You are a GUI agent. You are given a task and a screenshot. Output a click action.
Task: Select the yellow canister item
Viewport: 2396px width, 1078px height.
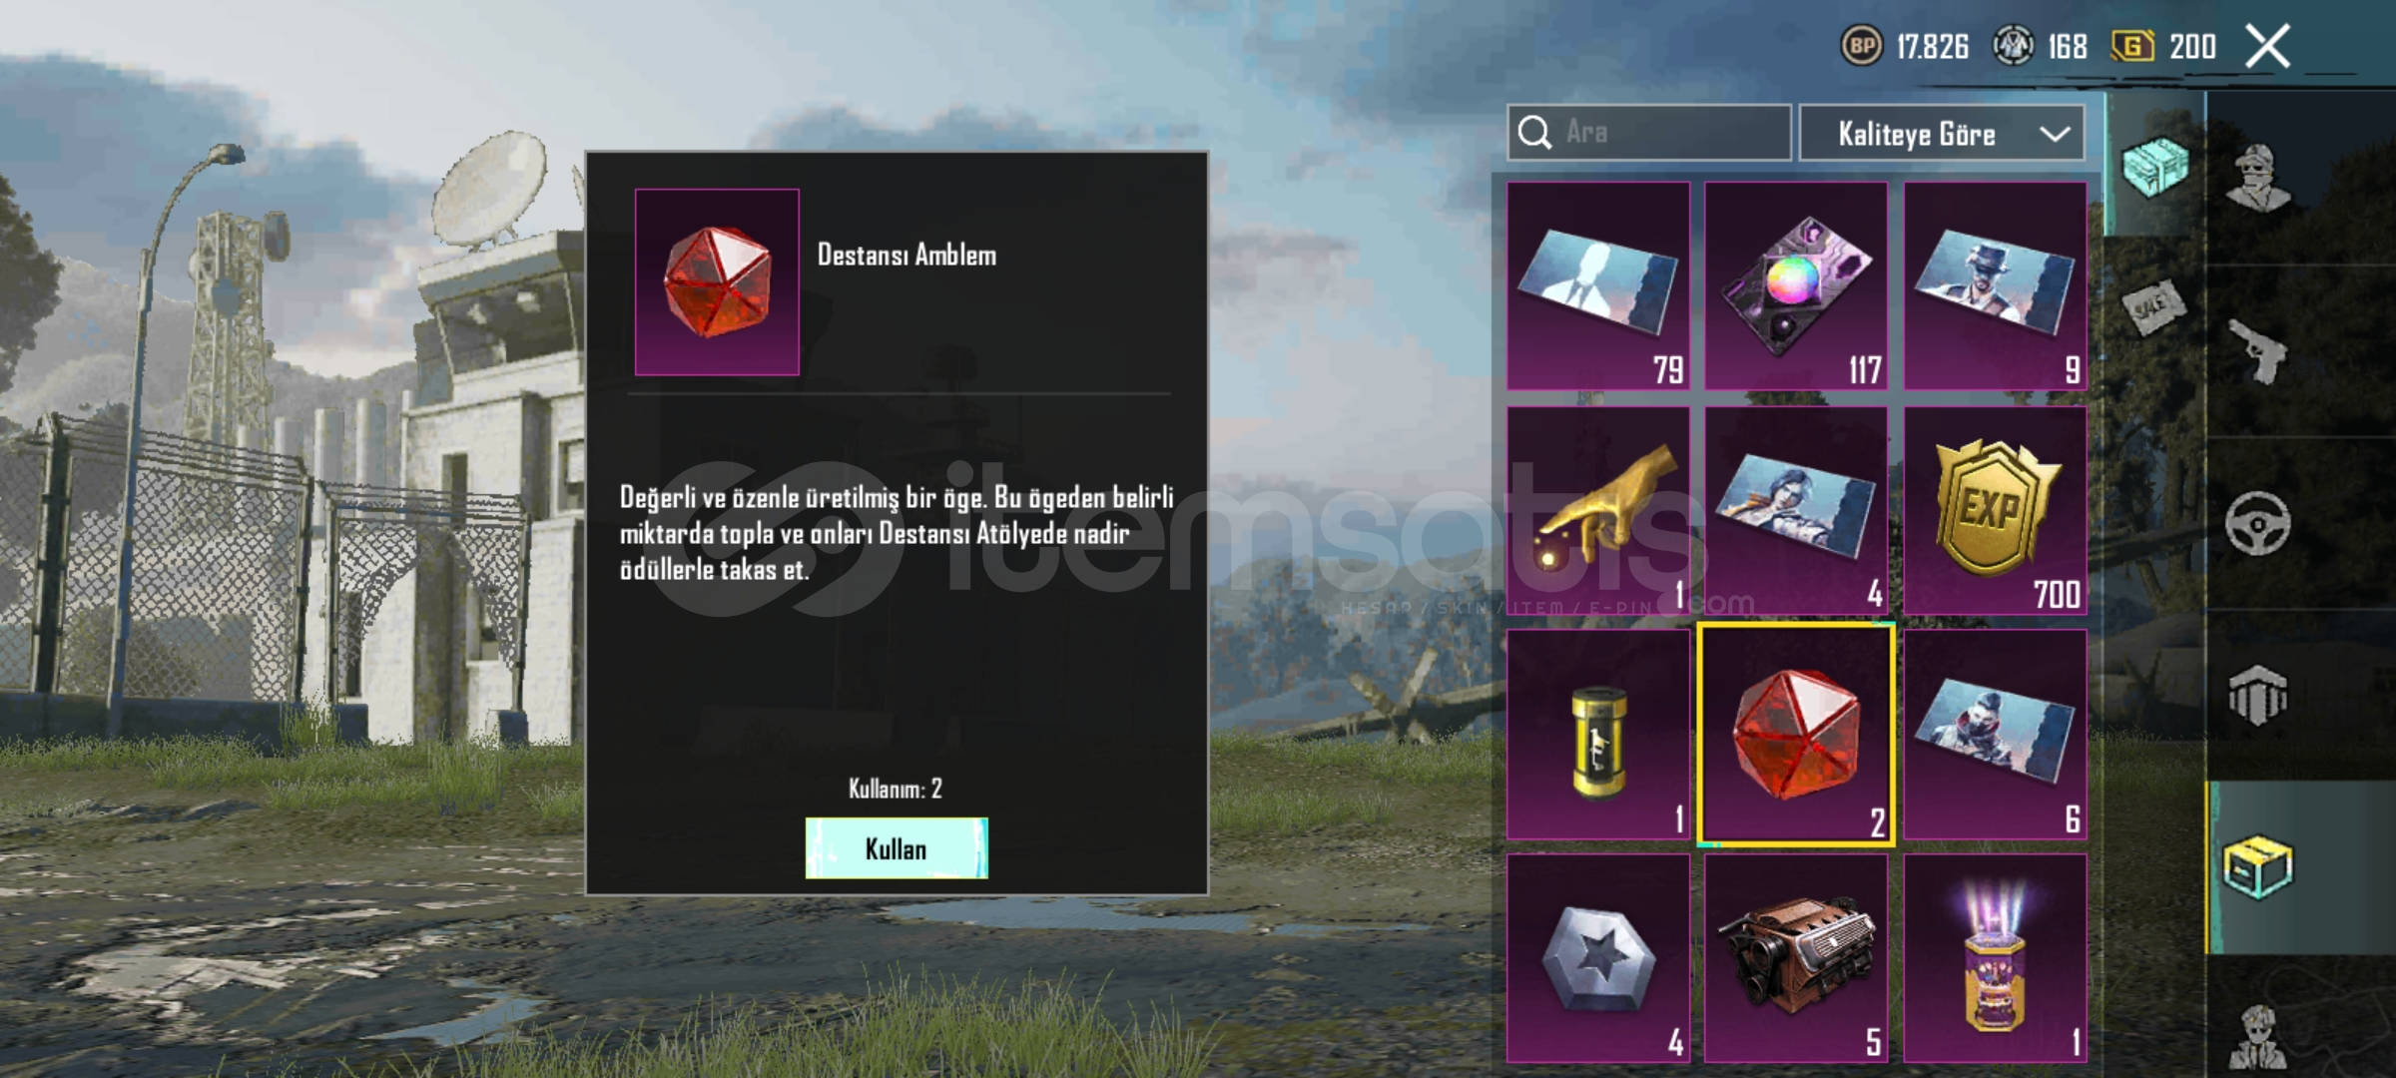coord(1598,735)
